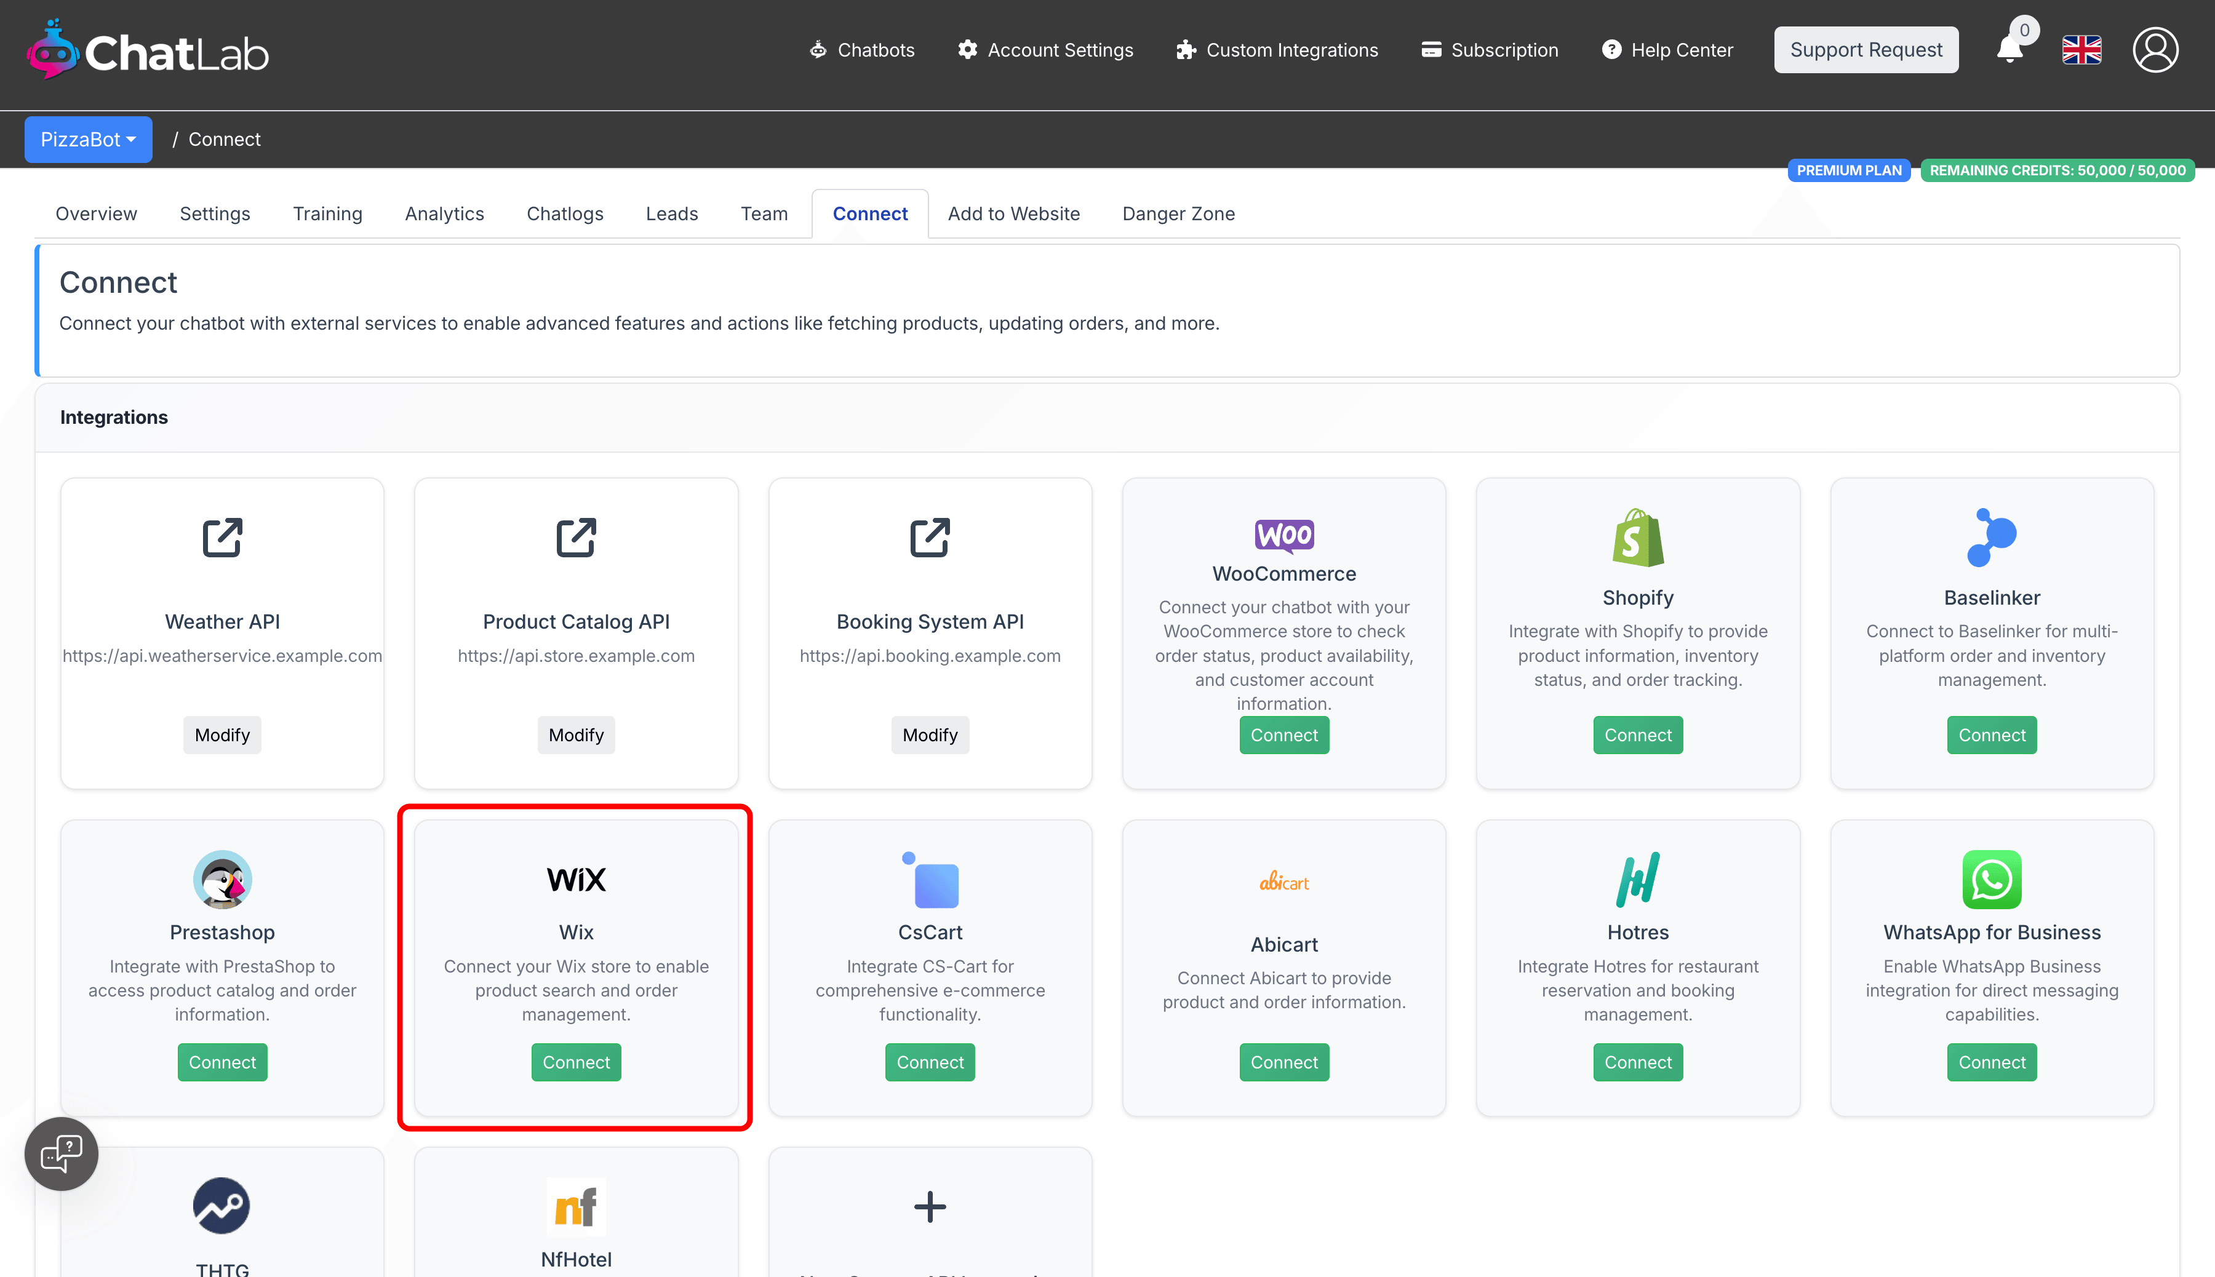Modify the Booking System API

pos(930,735)
